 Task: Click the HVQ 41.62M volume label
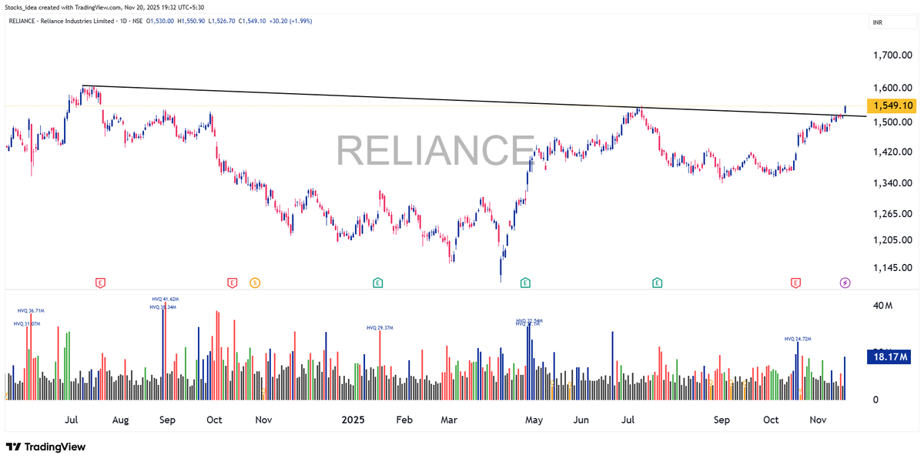click(165, 299)
